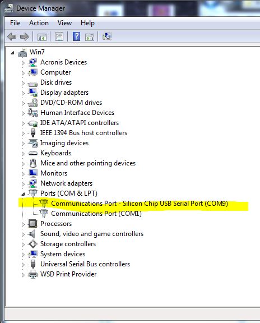Click the Back arrow toolbar icon
Screen dimensions: 260x323
tap(12, 37)
